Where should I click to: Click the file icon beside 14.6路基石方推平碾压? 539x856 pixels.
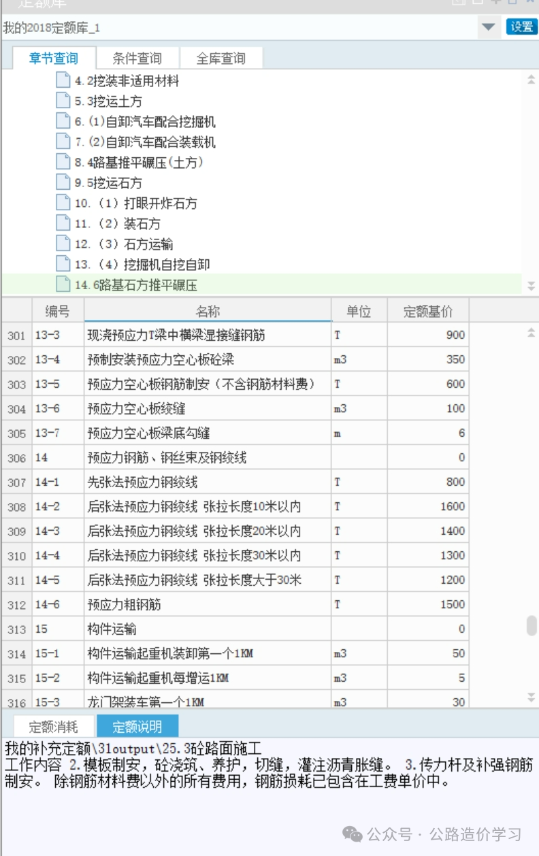63,284
